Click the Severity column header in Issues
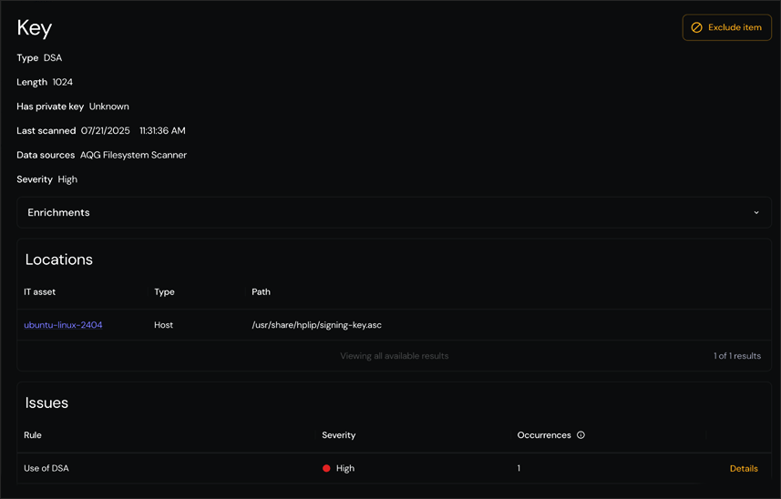 (339, 435)
